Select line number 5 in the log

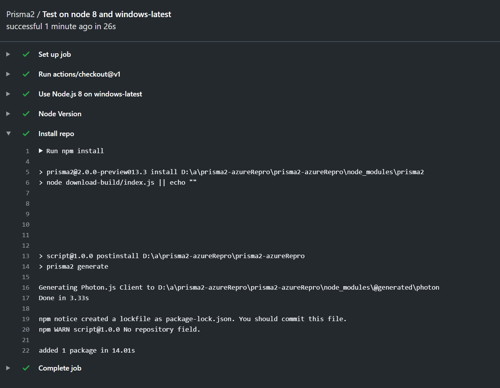27,172
